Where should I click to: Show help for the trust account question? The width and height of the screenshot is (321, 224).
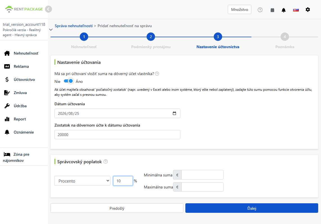coord(157,74)
